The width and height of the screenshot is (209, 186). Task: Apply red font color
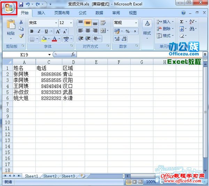[x=54, y=39]
